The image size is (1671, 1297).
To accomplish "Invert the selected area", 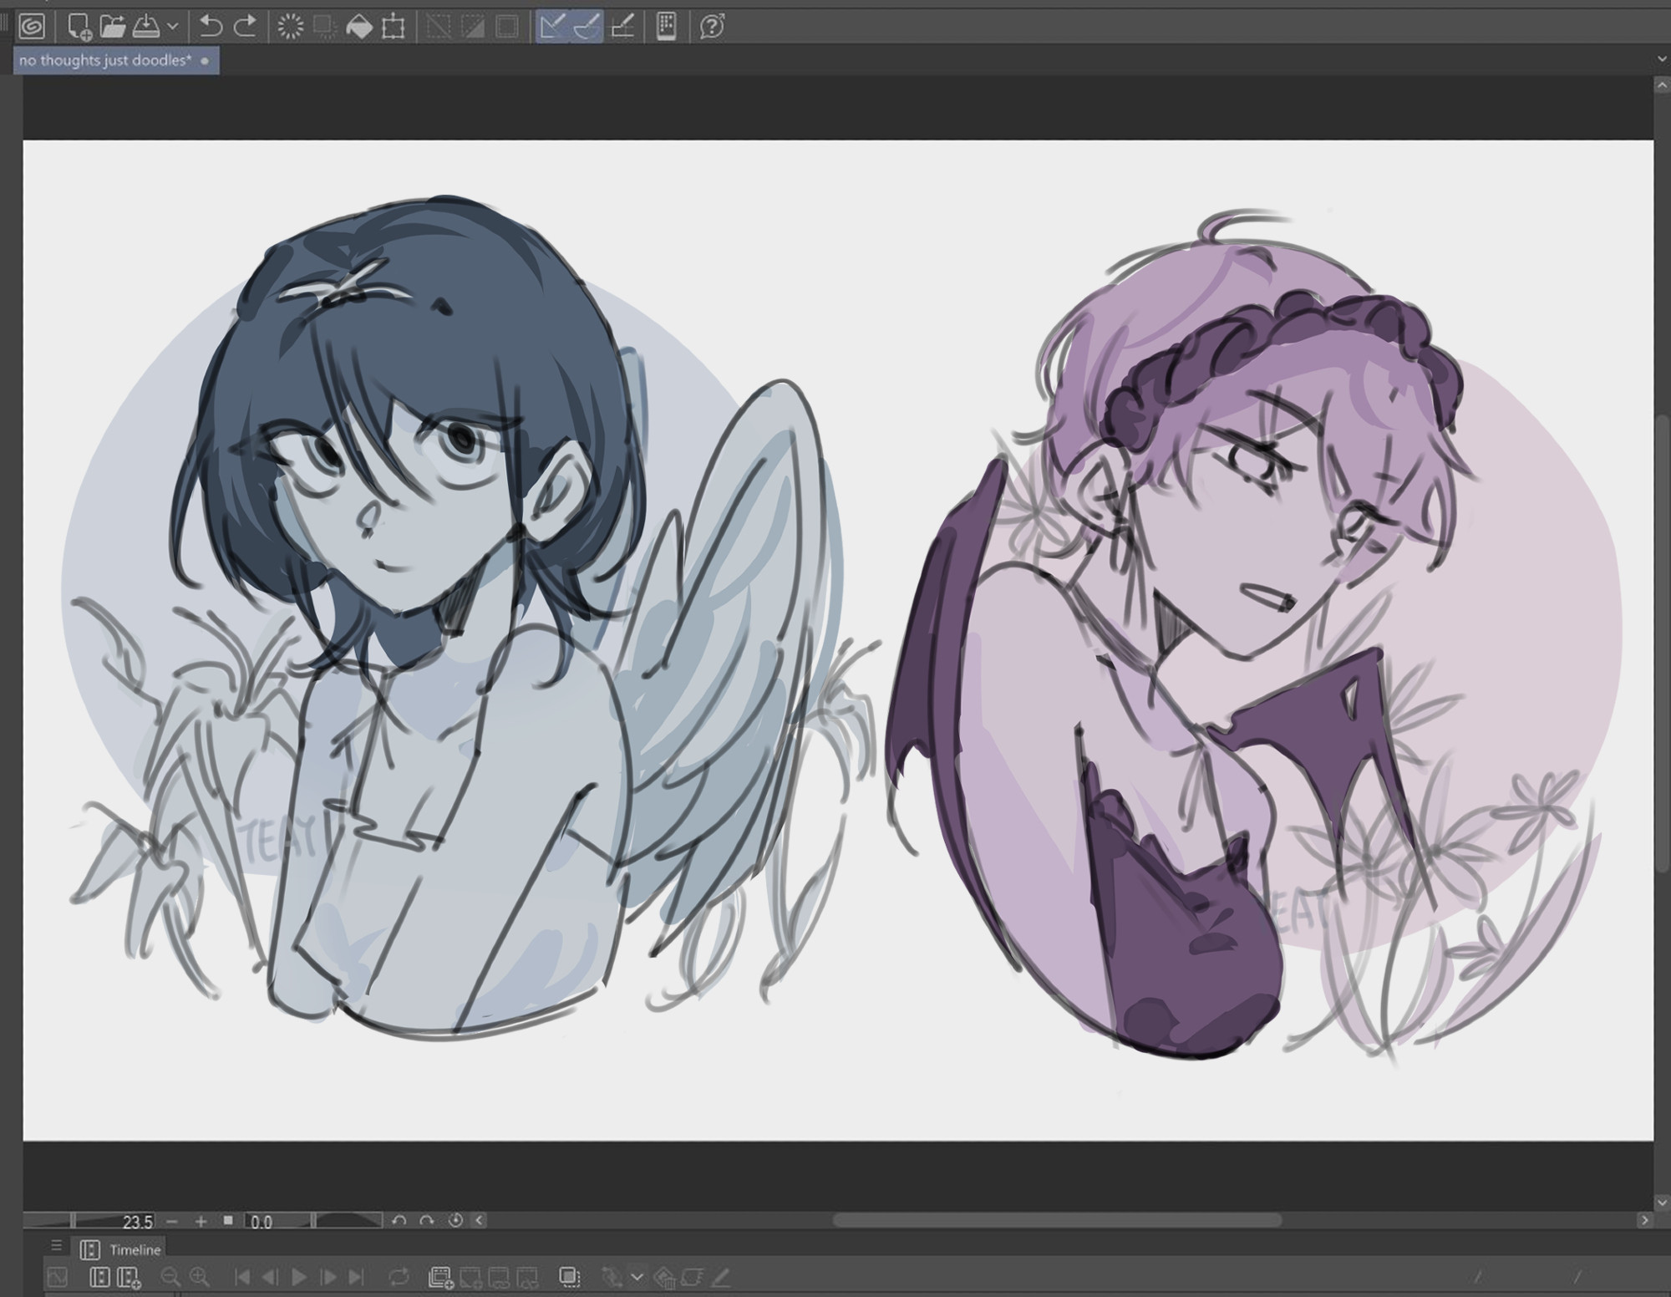I will tap(472, 27).
